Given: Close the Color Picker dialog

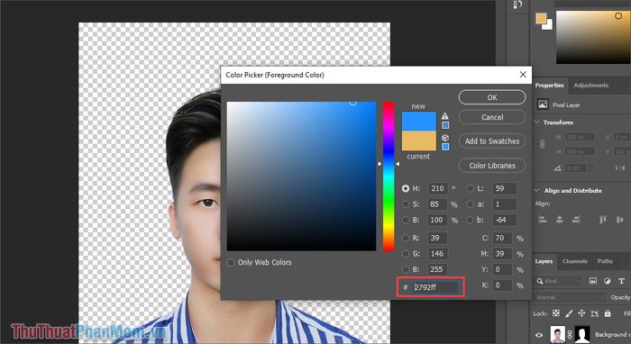Looking at the screenshot, I should (x=523, y=75).
